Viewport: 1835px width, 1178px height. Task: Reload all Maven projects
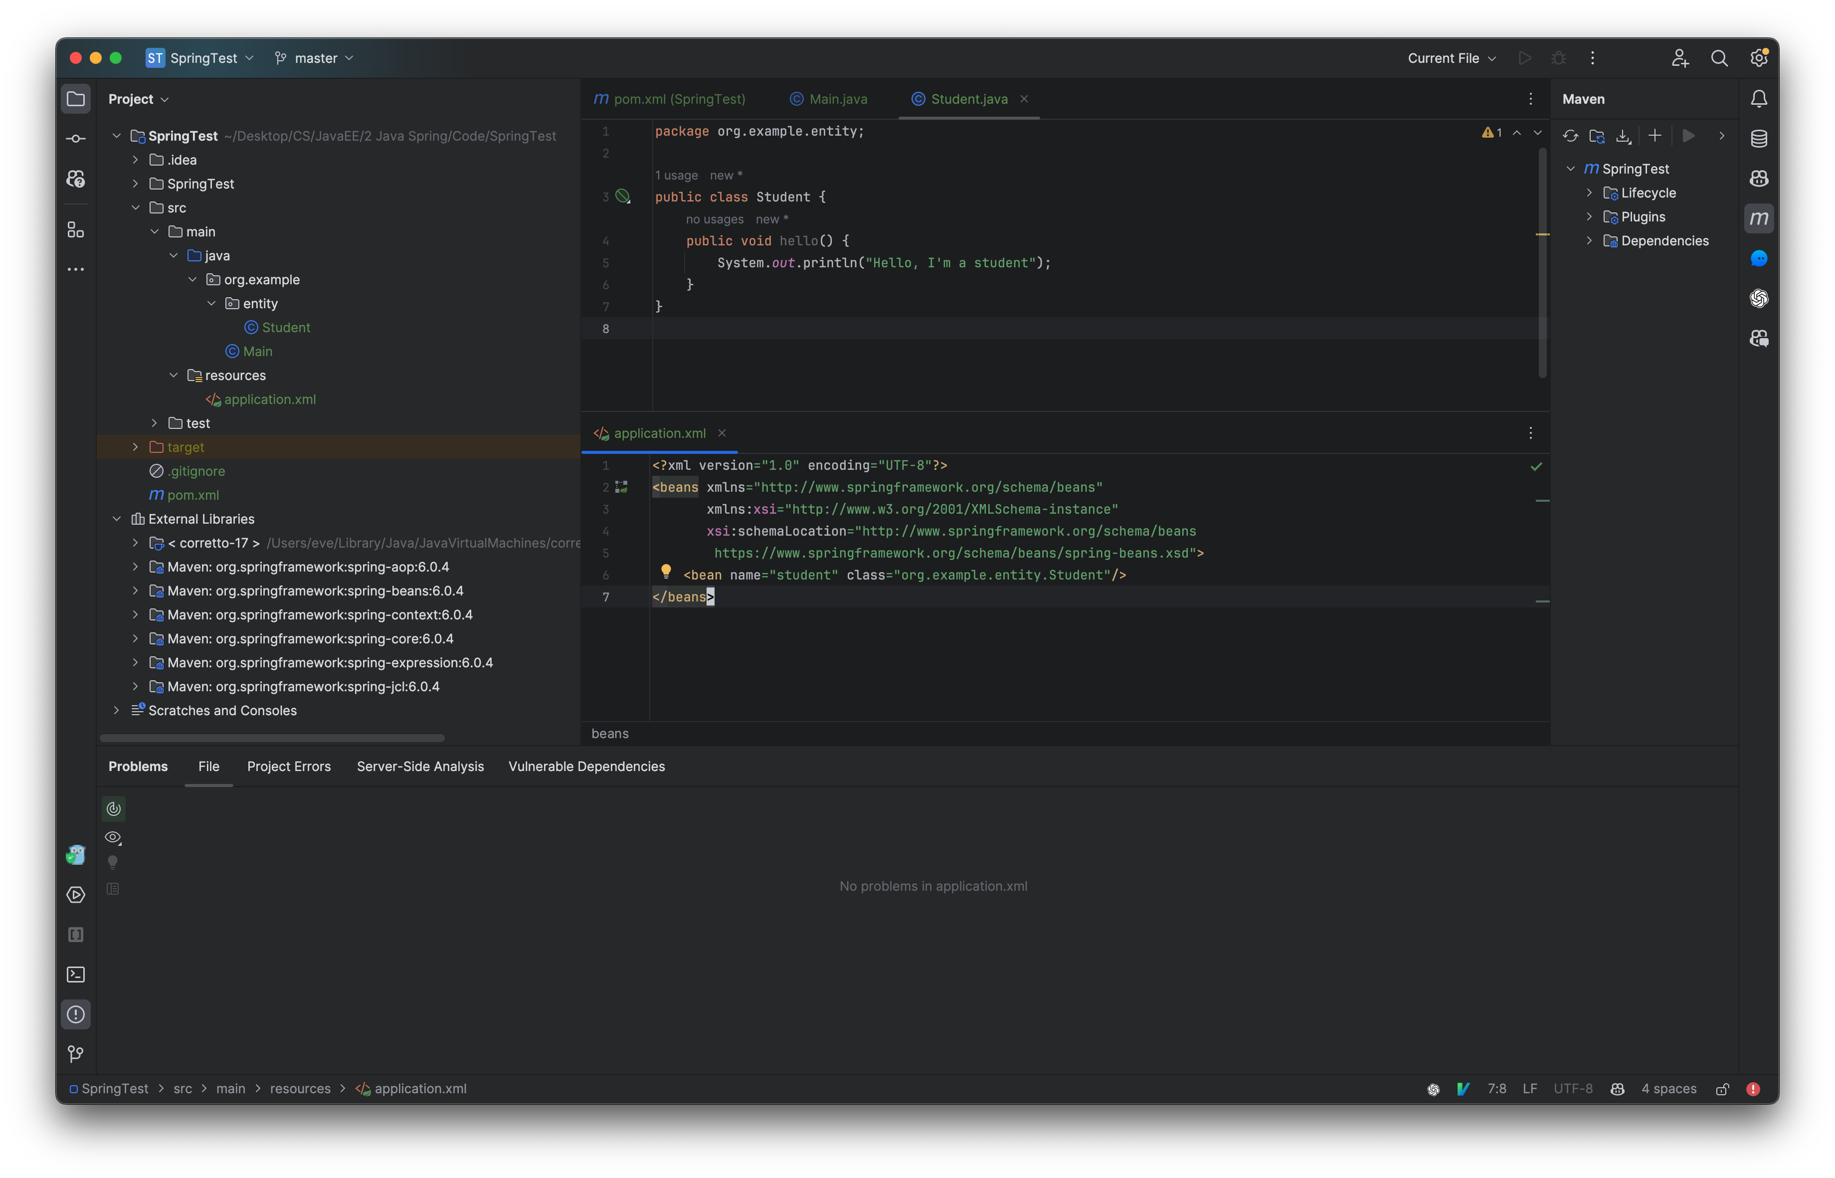click(1570, 135)
